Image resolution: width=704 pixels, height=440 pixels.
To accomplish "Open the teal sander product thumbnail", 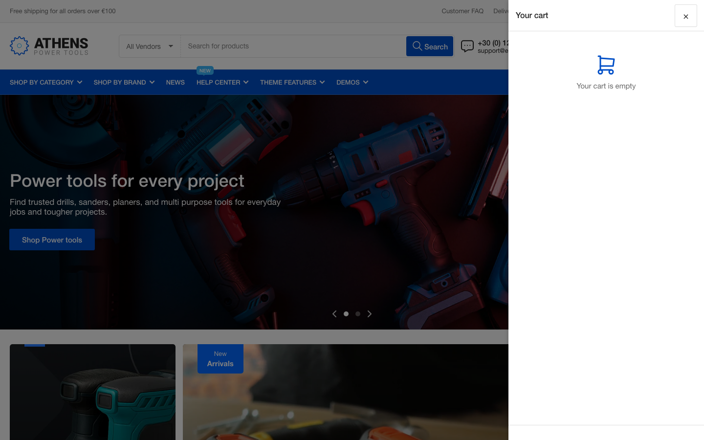I will (x=92, y=392).
